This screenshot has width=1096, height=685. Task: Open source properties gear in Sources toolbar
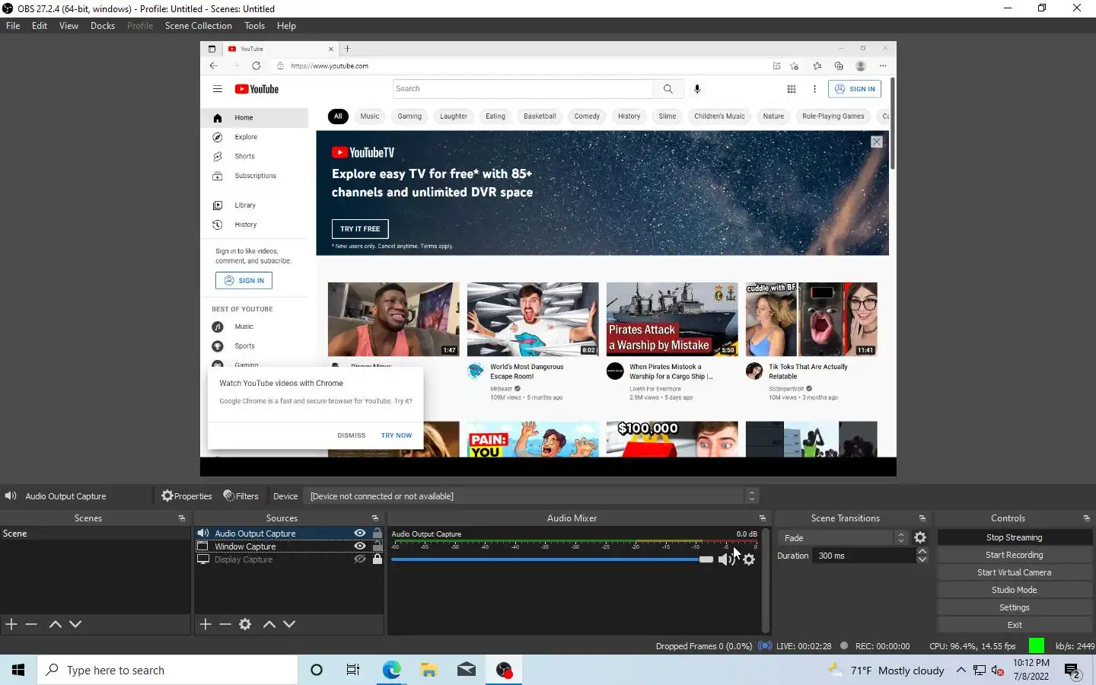(245, 624)
